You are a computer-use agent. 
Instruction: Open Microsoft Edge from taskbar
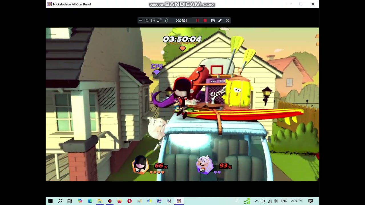[90, 201]
